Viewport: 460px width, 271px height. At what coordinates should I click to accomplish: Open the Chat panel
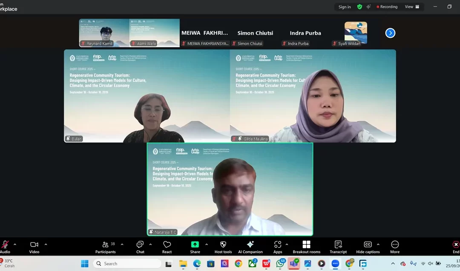140,246
